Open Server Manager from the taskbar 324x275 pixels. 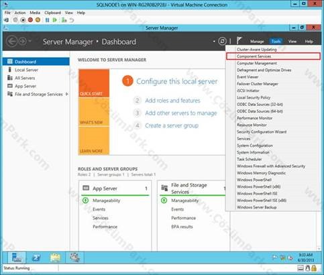pos(17,258)
